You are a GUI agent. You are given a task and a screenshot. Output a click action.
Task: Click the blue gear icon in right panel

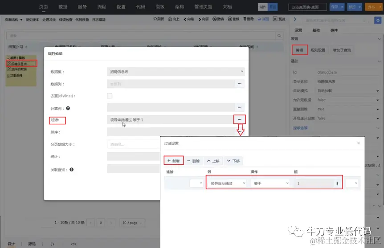tap(378, 20)
